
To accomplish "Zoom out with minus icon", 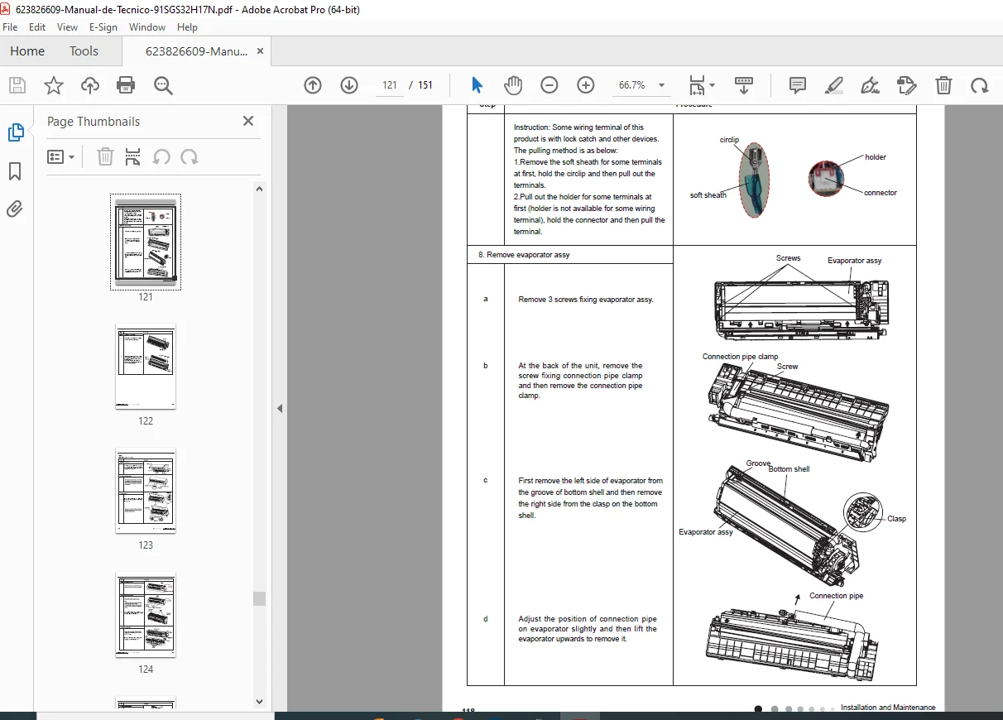I will coord(549,85).
